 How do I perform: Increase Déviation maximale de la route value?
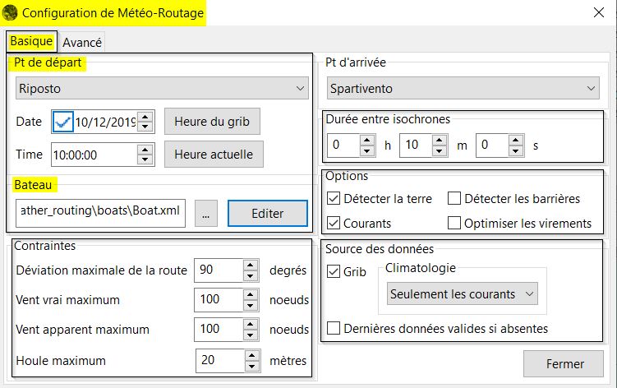251,265
